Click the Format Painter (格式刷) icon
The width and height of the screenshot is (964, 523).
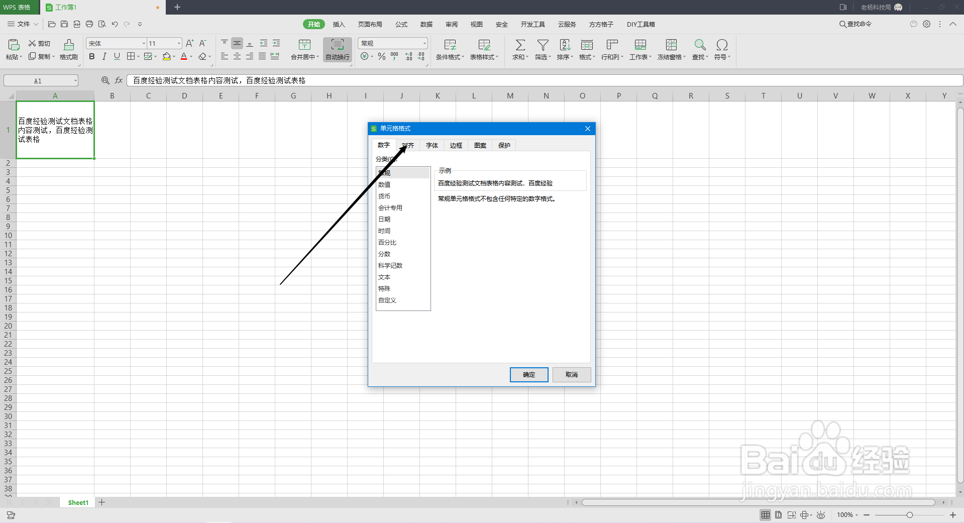[x=69, y=45]
